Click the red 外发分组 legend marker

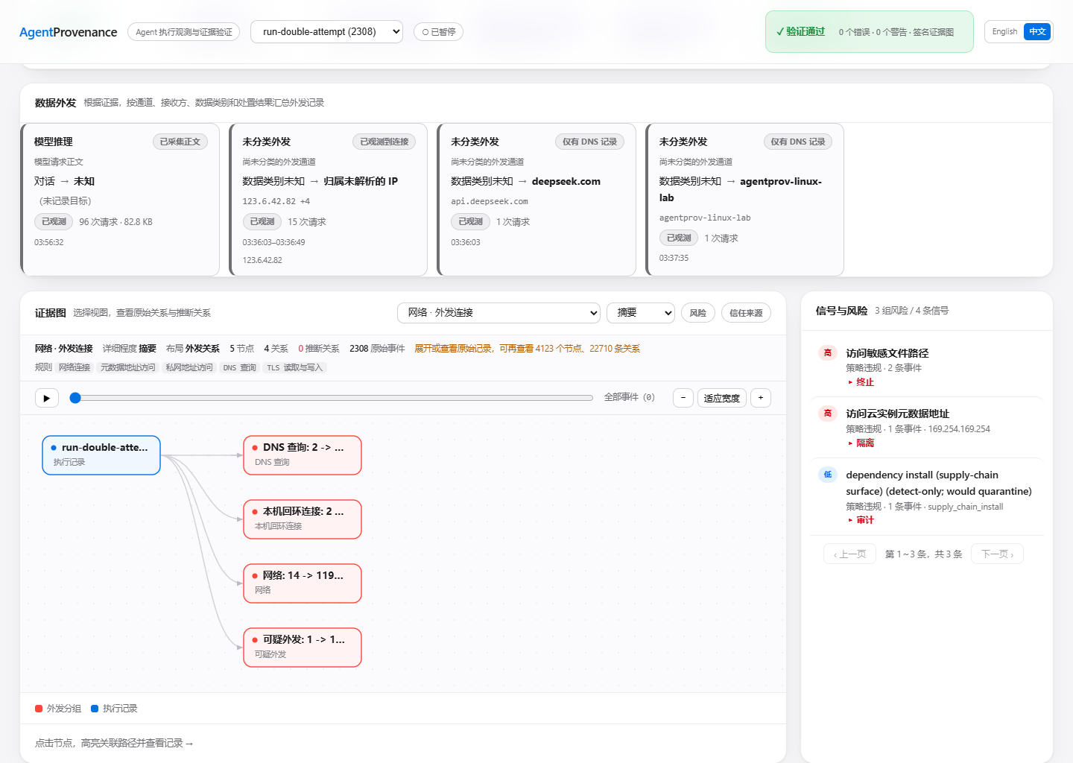[x=39, y=709]
